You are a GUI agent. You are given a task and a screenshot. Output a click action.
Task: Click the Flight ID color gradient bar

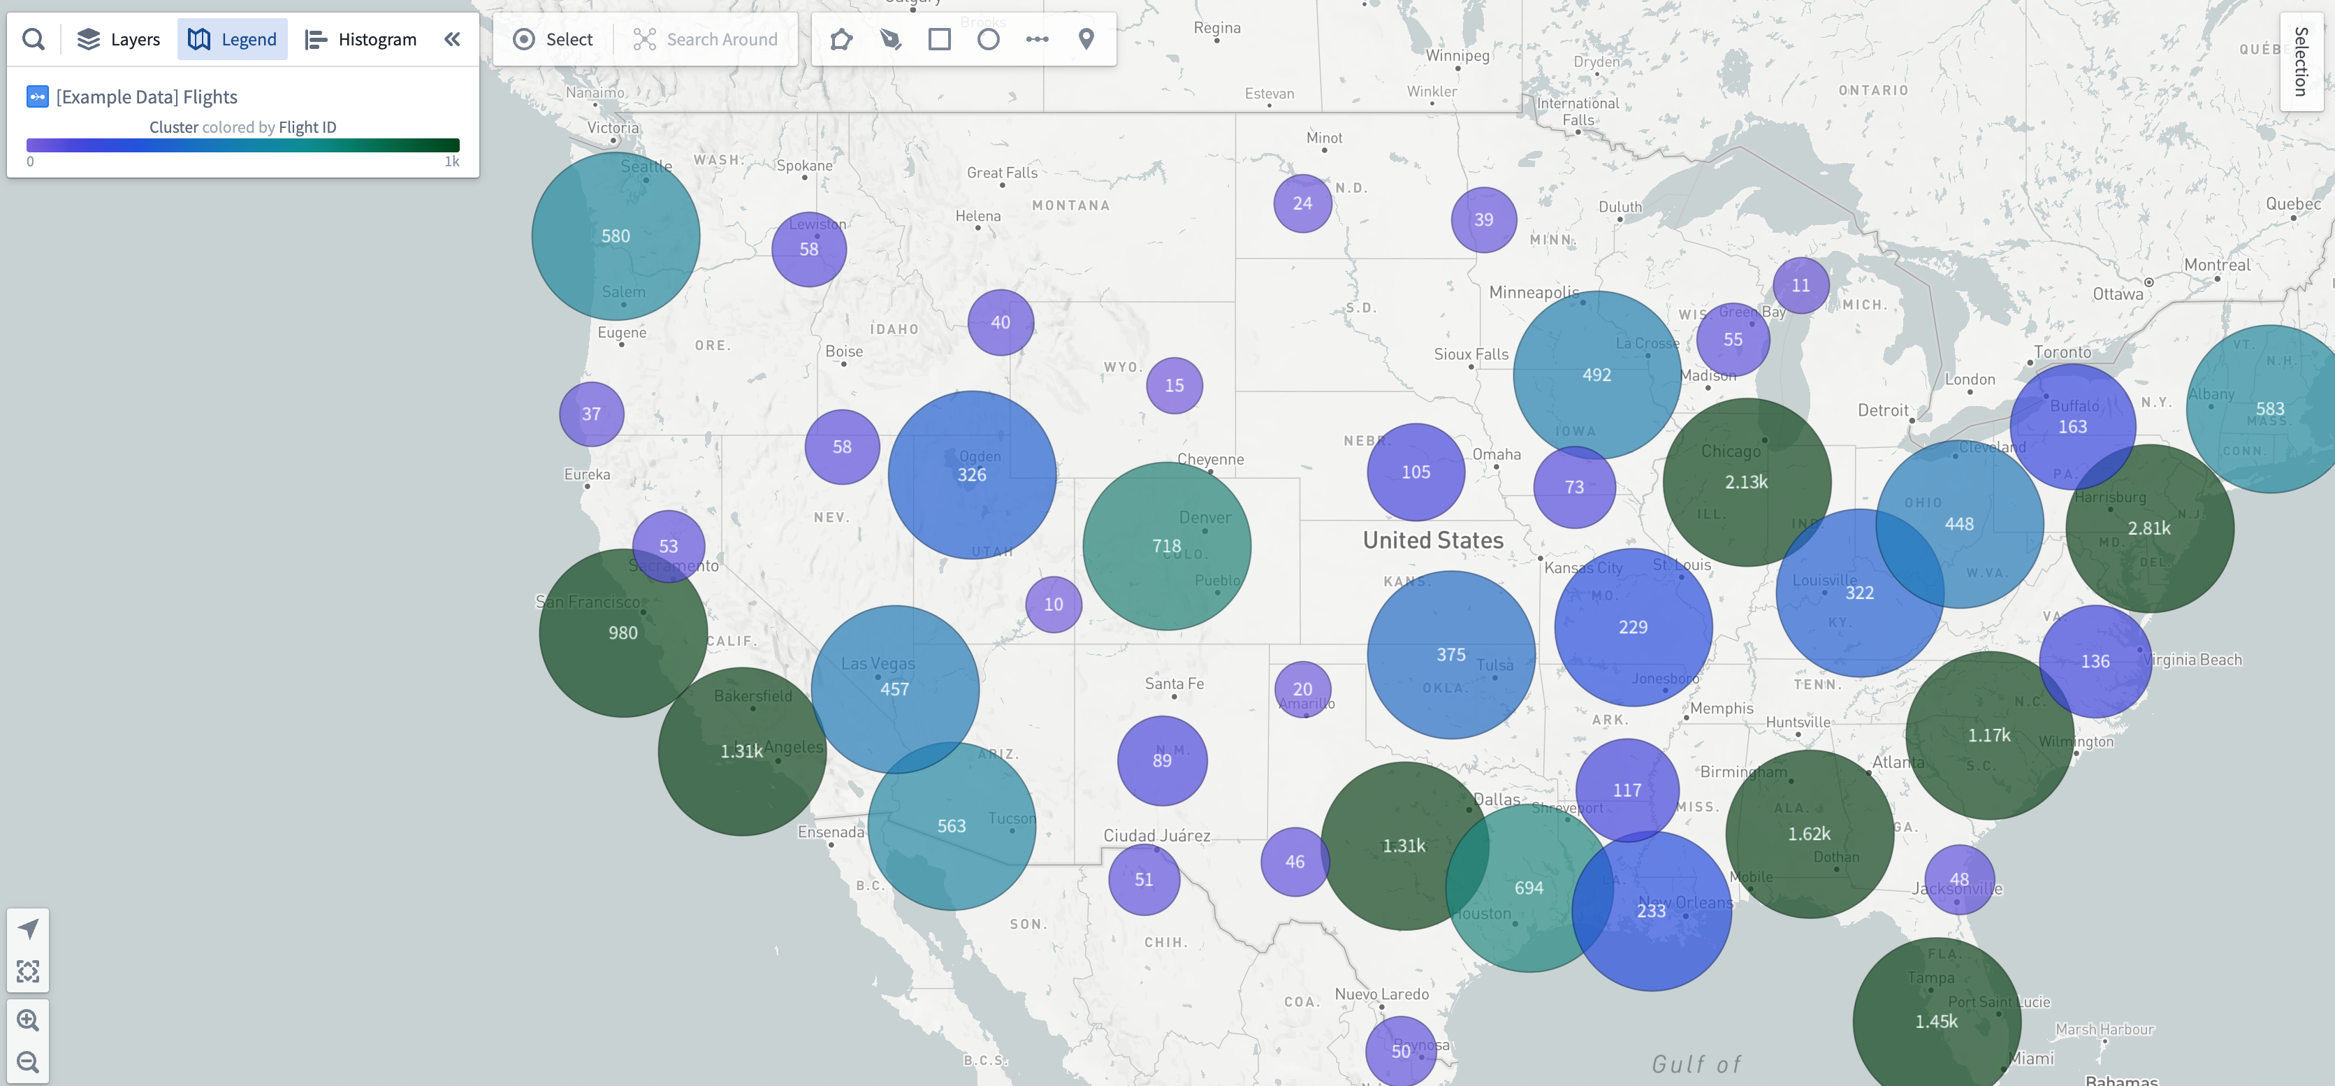pyautogui.click(x=242, y=145)
